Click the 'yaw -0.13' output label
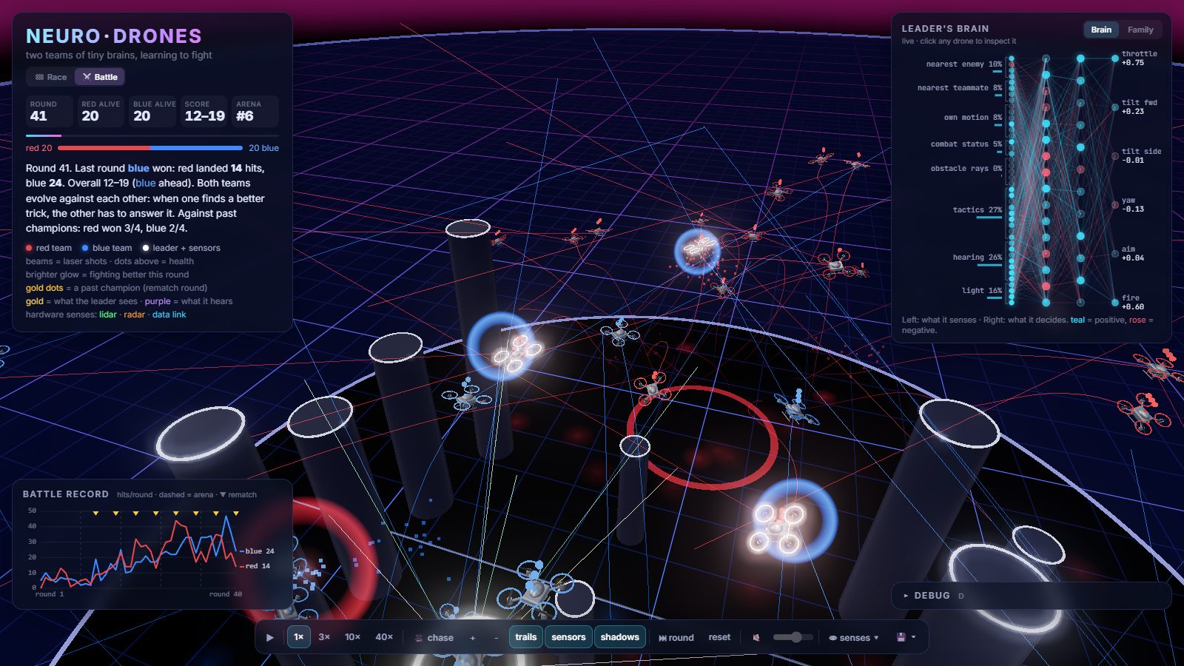The image size is (1184, 666). 1133,205
